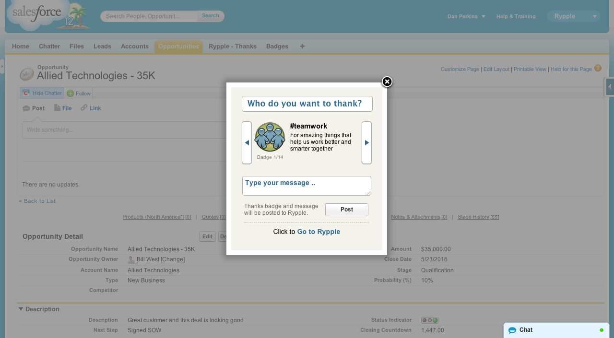Open Help for this Page link
Viewport: 614px width, 338px height.
(571, 70)
